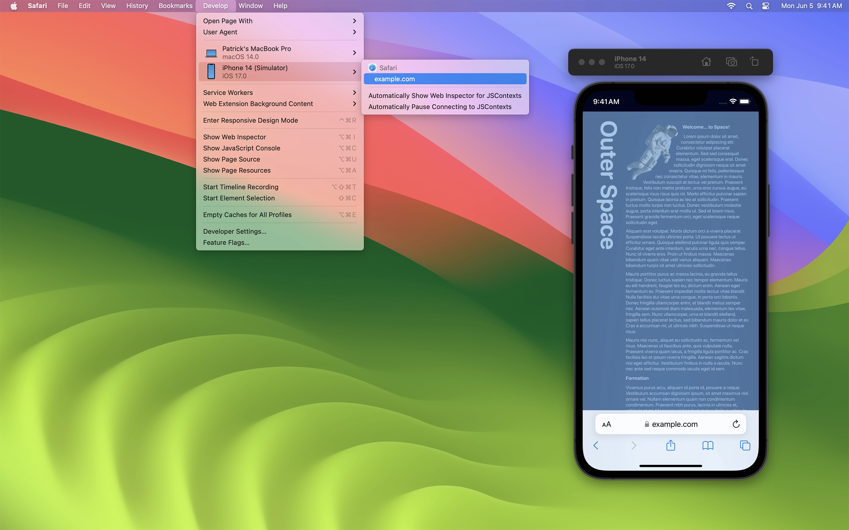Expand Open Page With submenu
849x530 pixels.
[x=279, y=21]
